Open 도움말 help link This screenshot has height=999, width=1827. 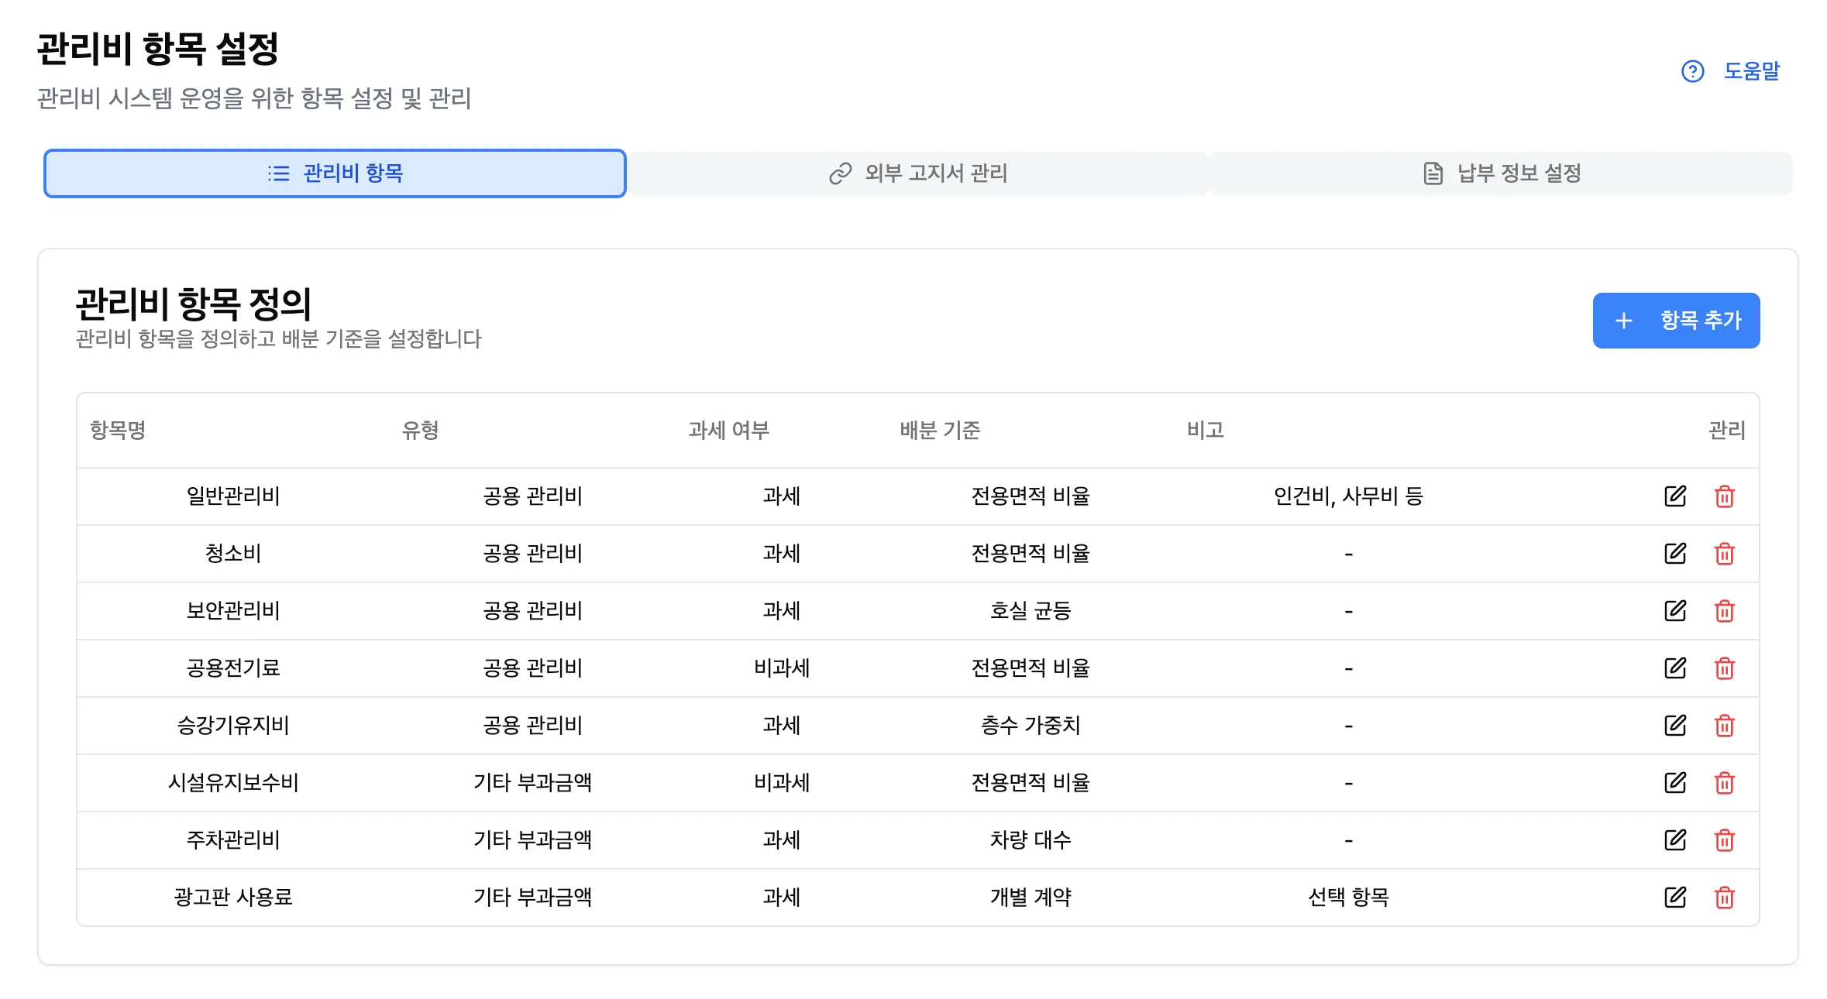[x=1731, y=71]
